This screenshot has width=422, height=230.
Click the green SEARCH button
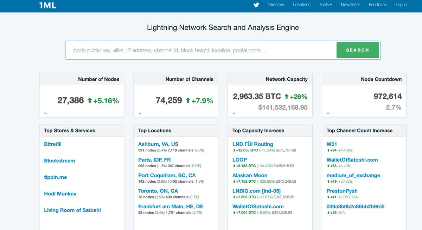358,50
